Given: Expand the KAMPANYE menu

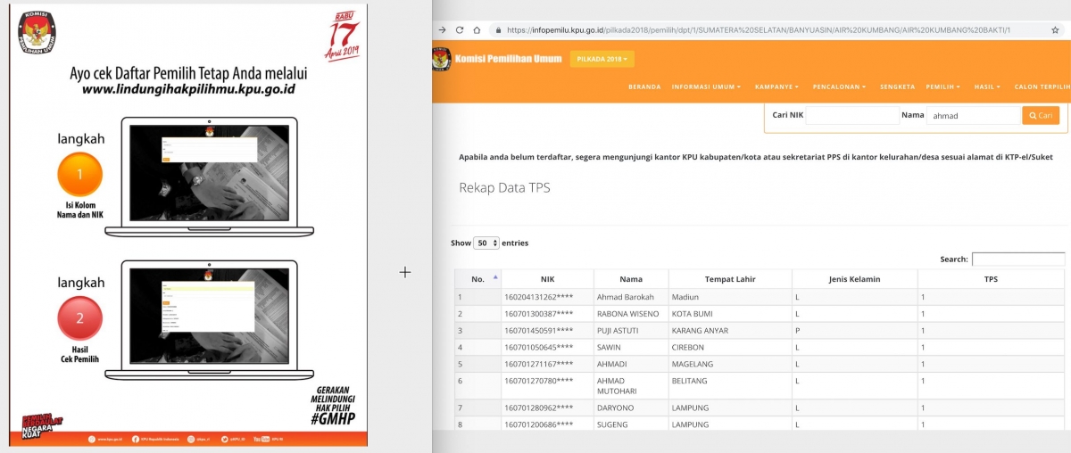Looking at the screenshot, I should pyautogui.click(x=776, y=86).
